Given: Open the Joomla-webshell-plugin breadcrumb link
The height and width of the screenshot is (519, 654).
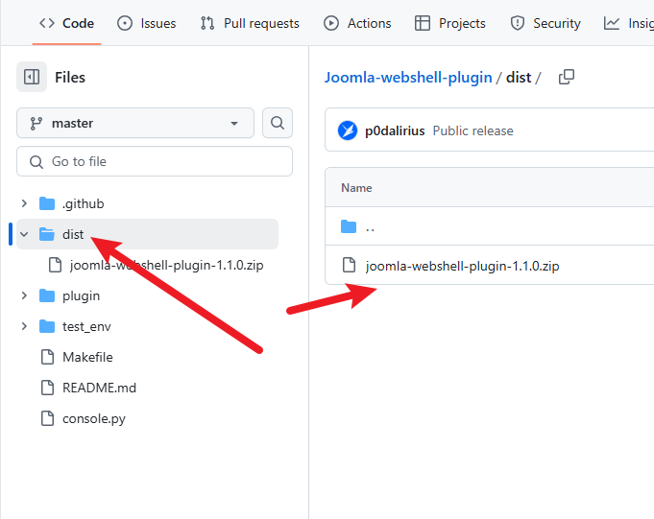Looking at the screenshot, I should click(x=408, y=77).
